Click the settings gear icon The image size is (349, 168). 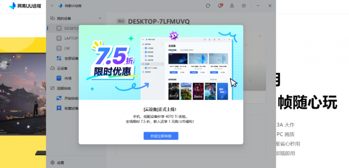(52, 163)
